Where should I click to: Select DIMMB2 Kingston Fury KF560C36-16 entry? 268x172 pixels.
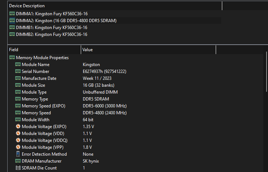coord(52,34)
